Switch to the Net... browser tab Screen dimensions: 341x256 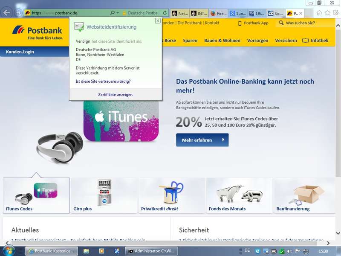point(179,13)
